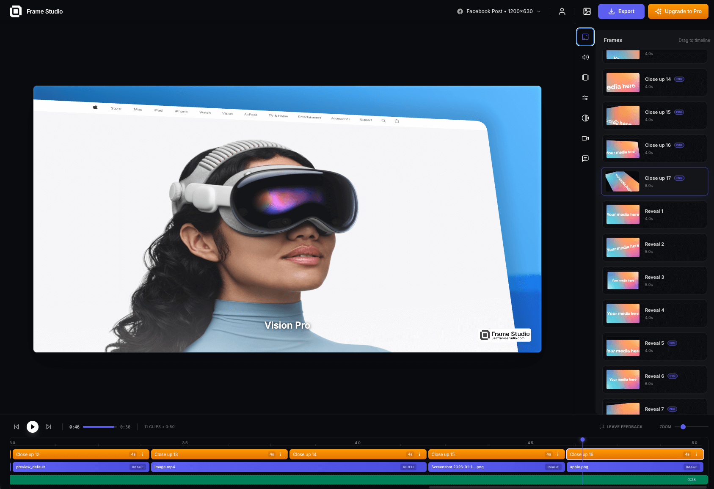
Task: Open the adjustments sliders panel
Action: (585, 98)
